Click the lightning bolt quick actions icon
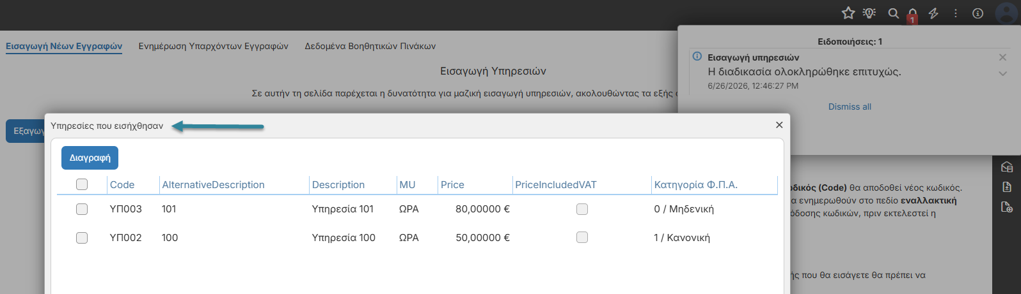Image resolution: width=1021 pixels, height=294 pixels. [934, 13]
